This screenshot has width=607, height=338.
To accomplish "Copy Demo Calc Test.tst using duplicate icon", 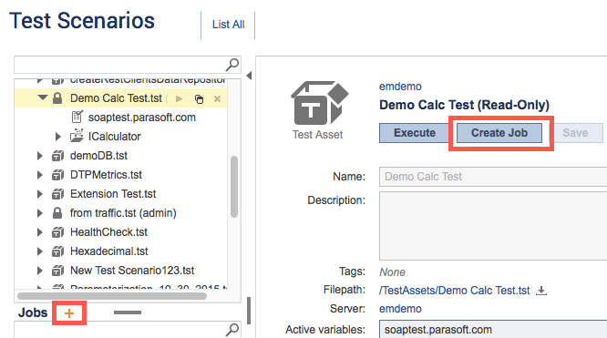I will coord(199,99).
